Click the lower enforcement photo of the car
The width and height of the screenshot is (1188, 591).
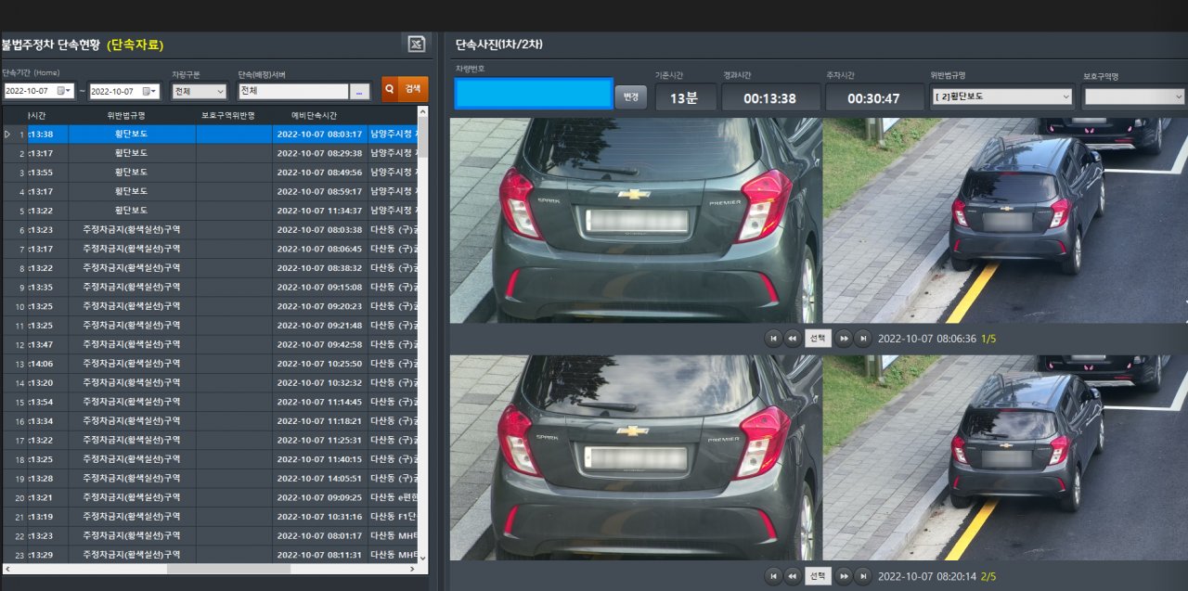tap(819, 457)
